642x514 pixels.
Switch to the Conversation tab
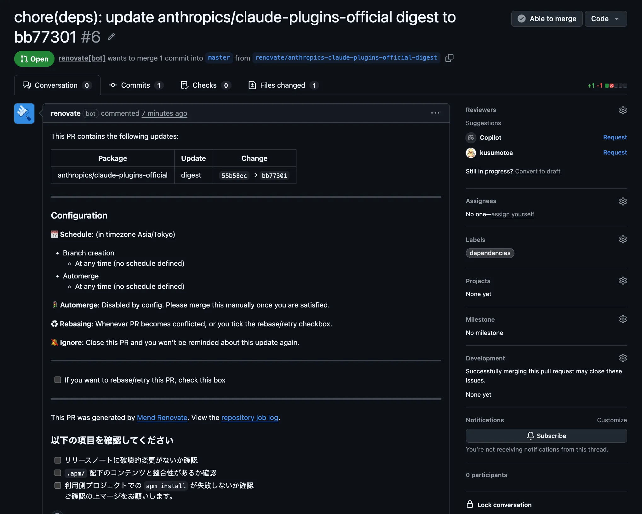(x=57, y=85)
